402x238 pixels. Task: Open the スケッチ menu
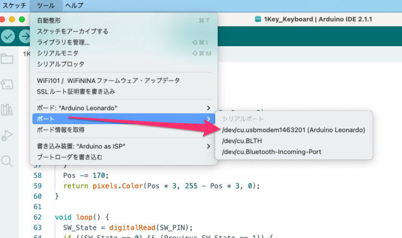pos(13,5)
